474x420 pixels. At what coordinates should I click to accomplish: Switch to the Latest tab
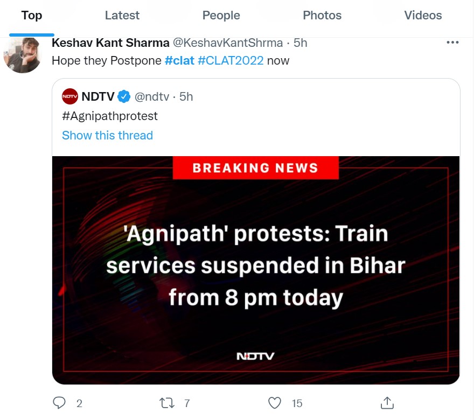point(122,16)
